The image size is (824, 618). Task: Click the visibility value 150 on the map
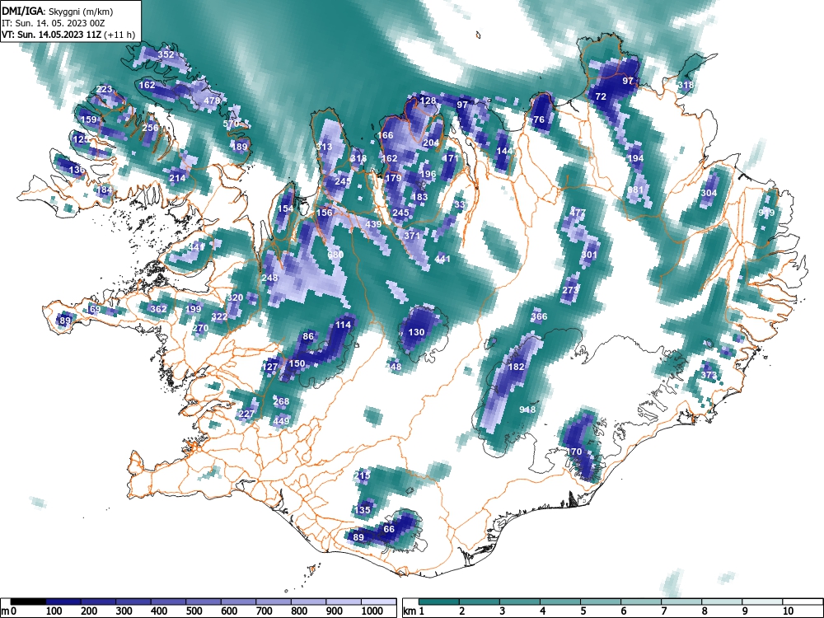coord(297,363)
